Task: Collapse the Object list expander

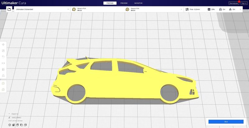Action: (x=9, y=114)
